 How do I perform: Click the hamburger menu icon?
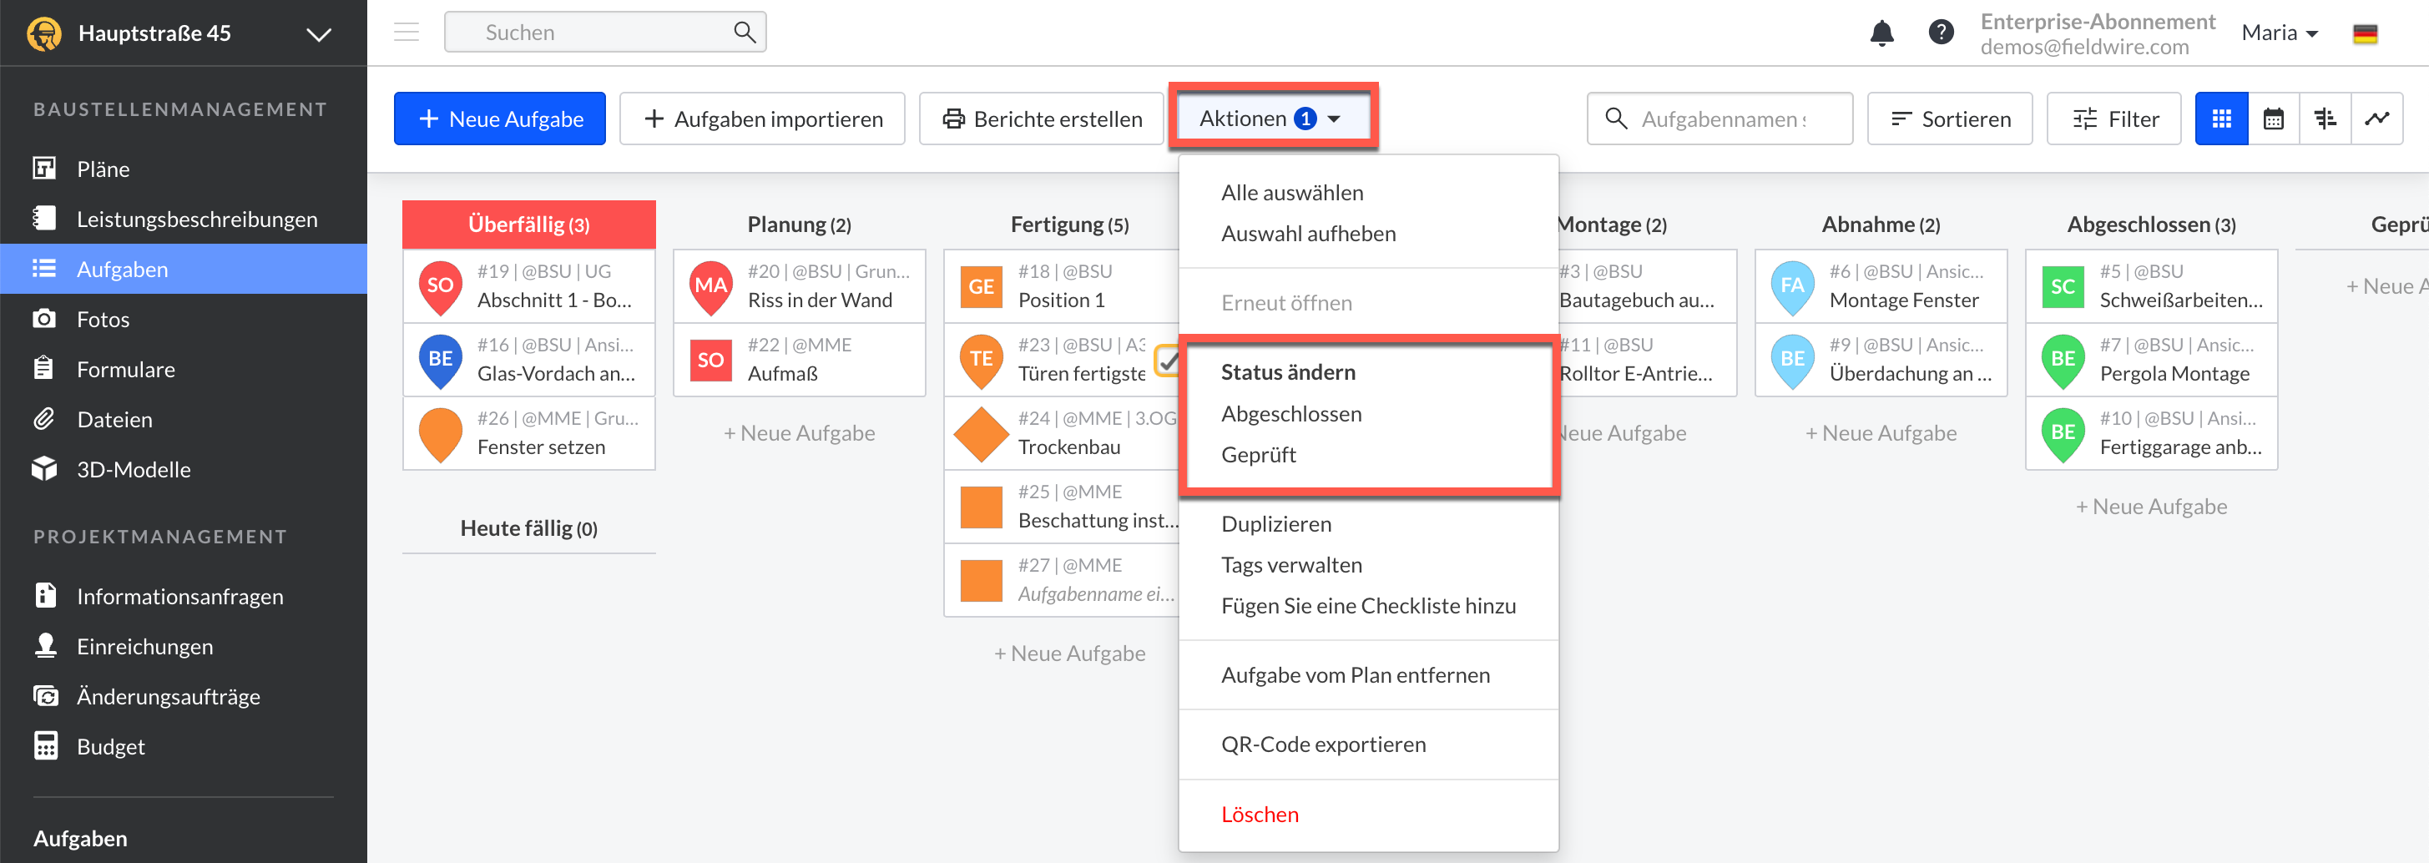tap(407, 33)
